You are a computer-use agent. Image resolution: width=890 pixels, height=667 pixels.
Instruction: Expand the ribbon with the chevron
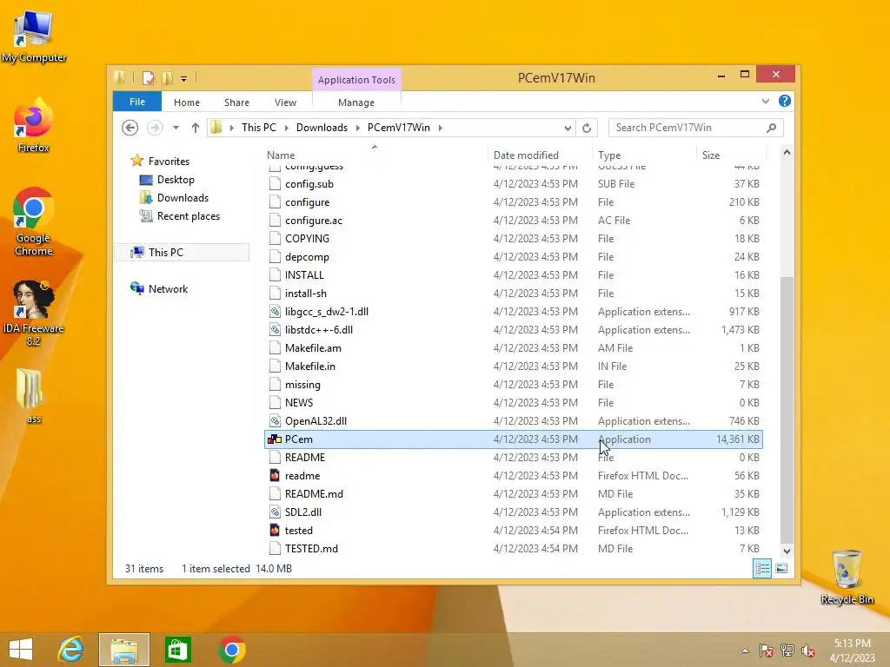pyautogui.click(x=766, y=101)
